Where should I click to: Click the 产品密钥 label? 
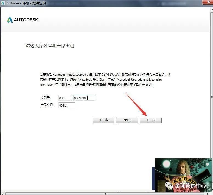47,105
